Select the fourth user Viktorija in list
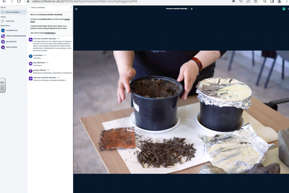This screenshot has width=289, height=193. click(x=13, y=47)
